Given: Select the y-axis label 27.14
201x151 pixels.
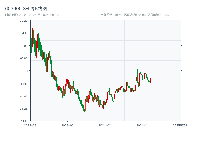Looking at the screenshot, I should click(x=24, y=121).
